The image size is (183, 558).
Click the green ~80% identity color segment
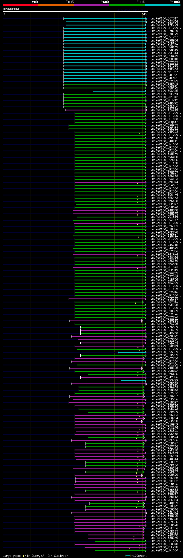(127, 5)
